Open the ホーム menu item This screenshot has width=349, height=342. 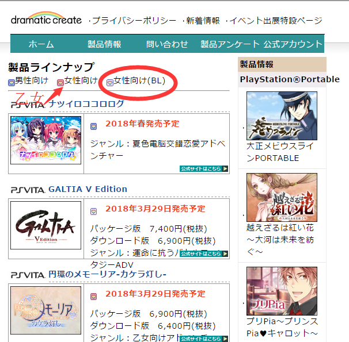(41, 44)
